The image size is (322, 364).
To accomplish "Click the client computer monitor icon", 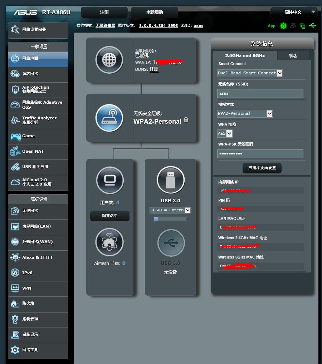I will click(x=110, y=180).
